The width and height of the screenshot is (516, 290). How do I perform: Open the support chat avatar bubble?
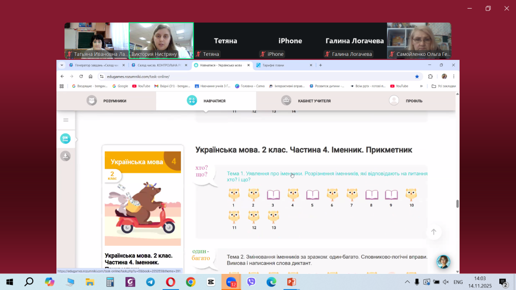(443, 261)
